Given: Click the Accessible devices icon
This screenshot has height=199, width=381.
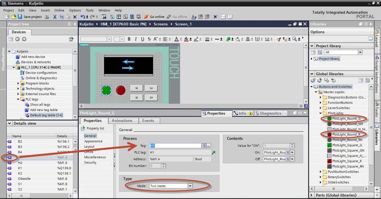Looking at the screenshot, I should coord(193,17).
